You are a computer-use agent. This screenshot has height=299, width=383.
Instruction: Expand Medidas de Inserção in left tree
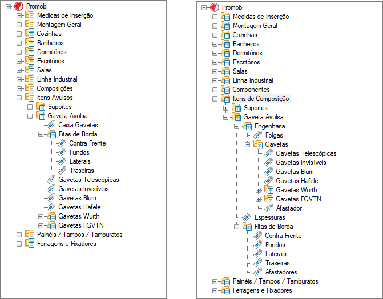click(x=19, y=15)
